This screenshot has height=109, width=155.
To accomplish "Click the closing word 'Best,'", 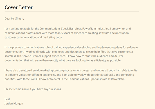I will (8, 99).
